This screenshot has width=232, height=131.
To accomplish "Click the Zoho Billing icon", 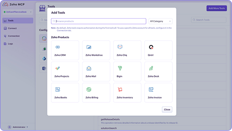I will 89,89.
